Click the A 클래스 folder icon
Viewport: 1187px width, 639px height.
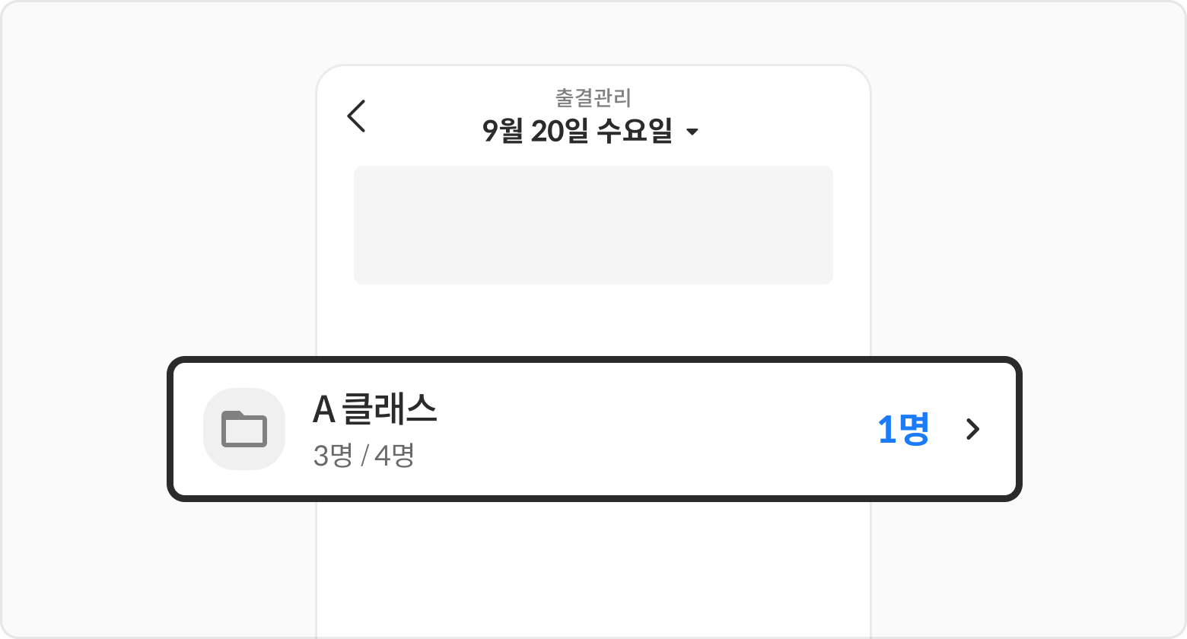pos(243,429)
